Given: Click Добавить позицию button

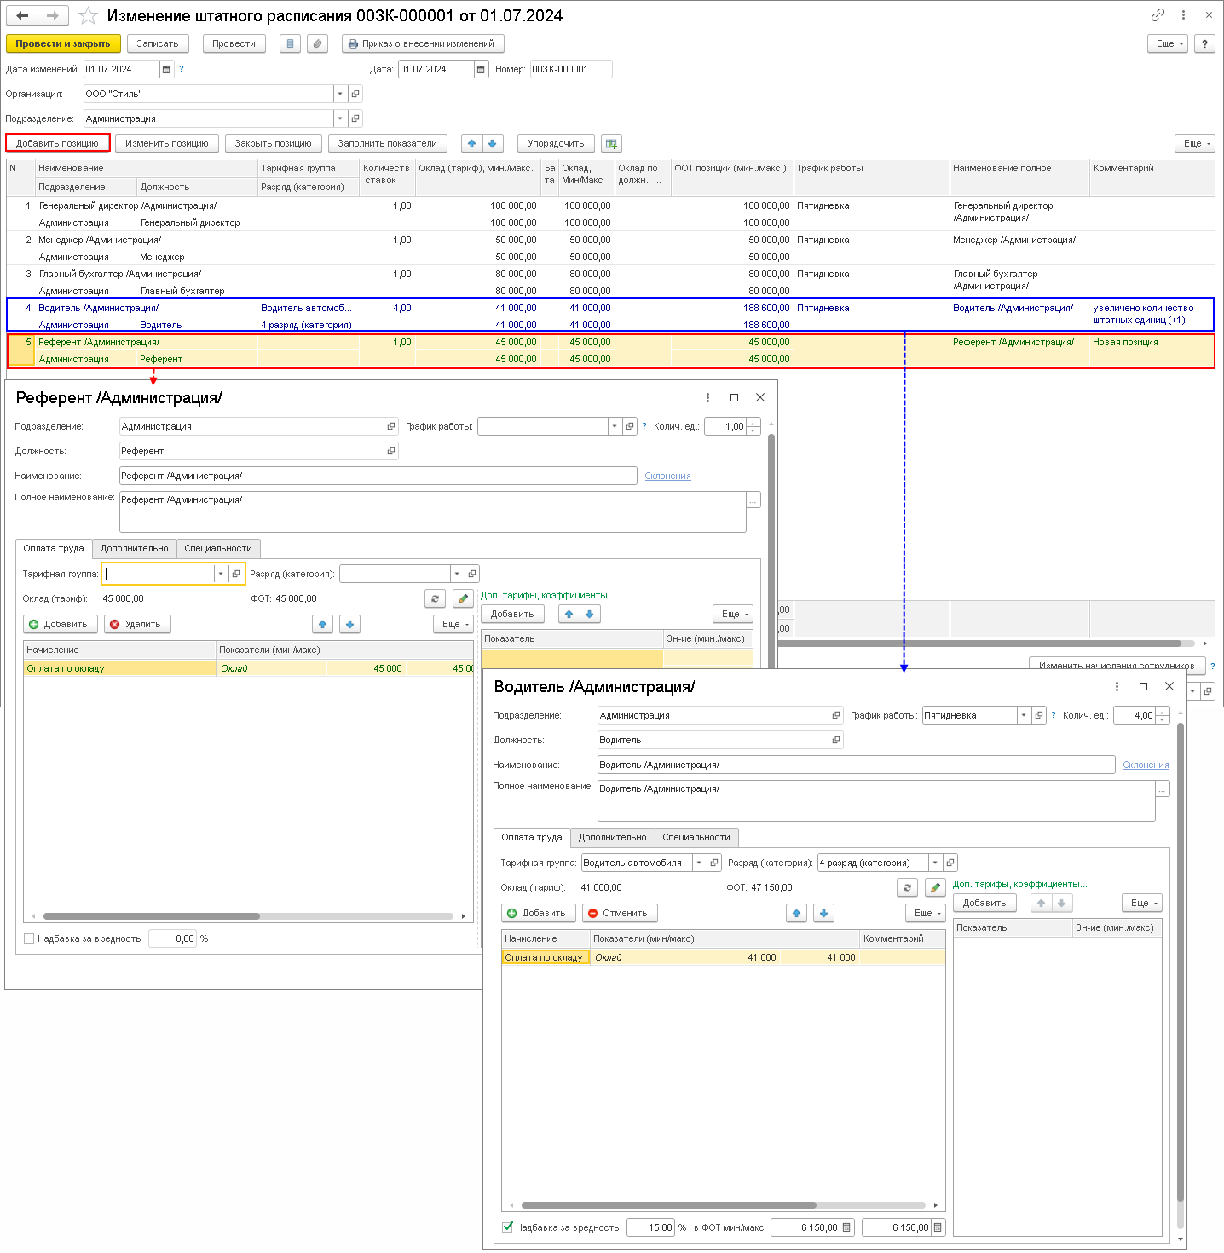Looking at the screenshot, I should 58,143.
